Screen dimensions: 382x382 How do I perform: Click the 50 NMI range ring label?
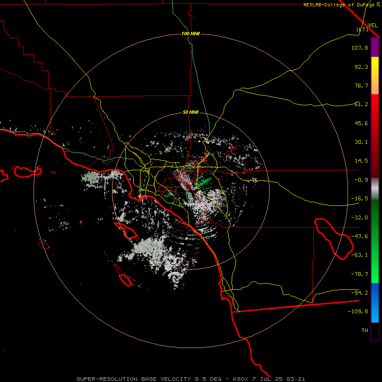(191, 112)
